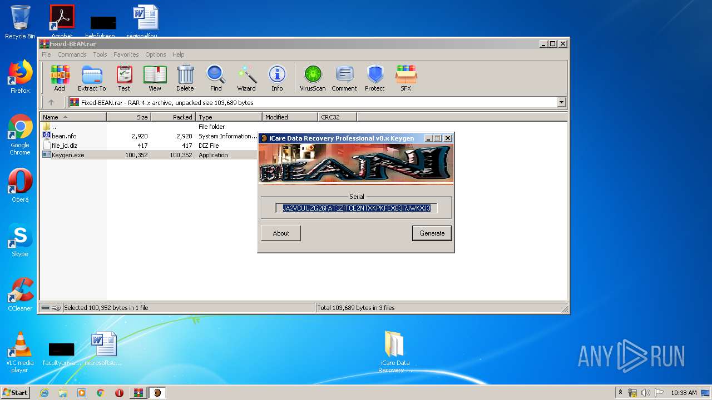
Task: Run VirusScan from the toolbar
Action: [313, 78]
